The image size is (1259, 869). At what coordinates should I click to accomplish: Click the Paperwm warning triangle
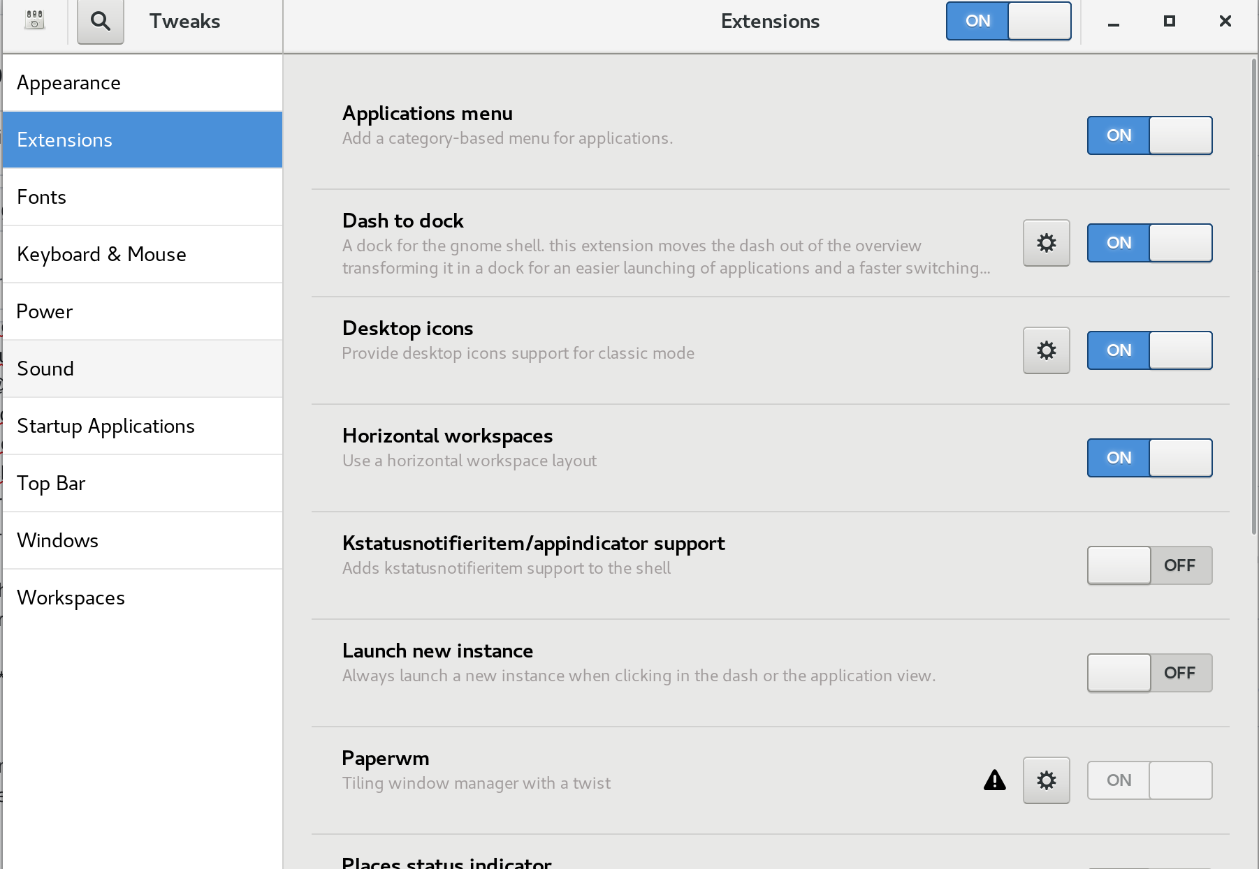994,781
